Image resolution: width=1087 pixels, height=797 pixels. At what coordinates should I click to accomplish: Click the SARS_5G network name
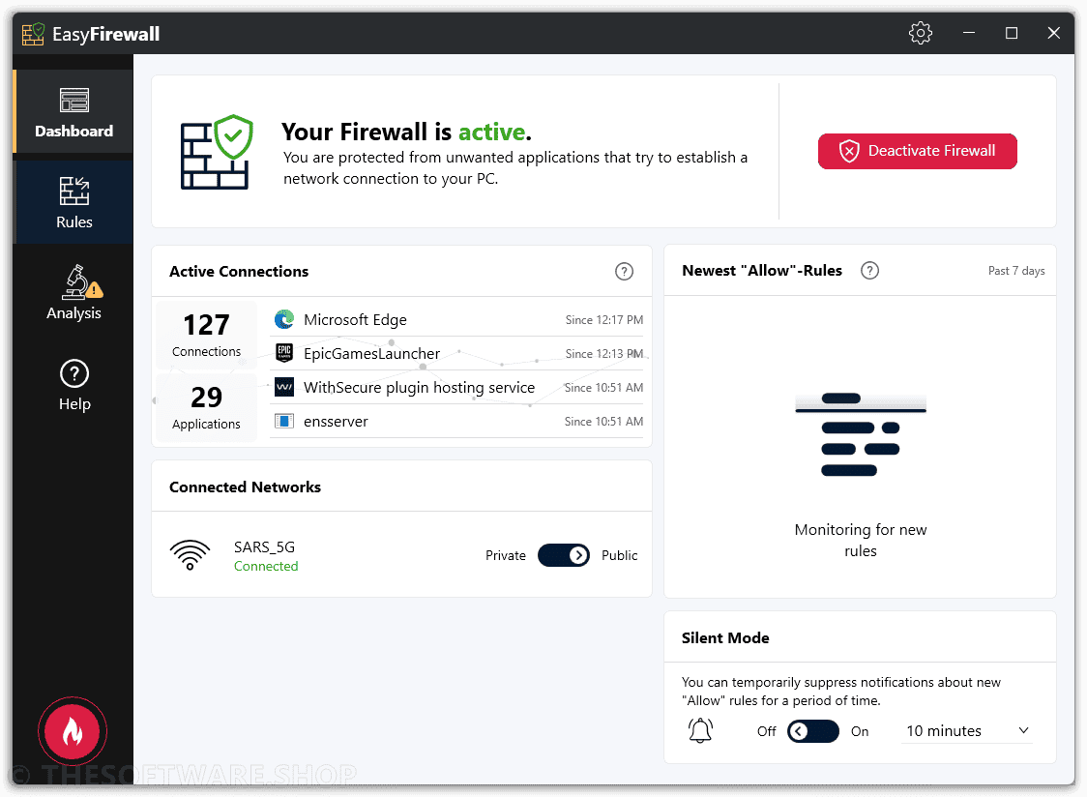click(264, 546)
